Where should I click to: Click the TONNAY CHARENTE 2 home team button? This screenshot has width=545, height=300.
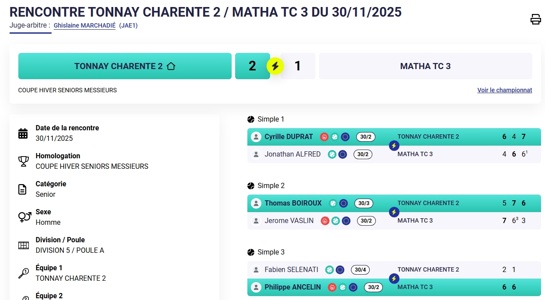click(x=125, y=66)
